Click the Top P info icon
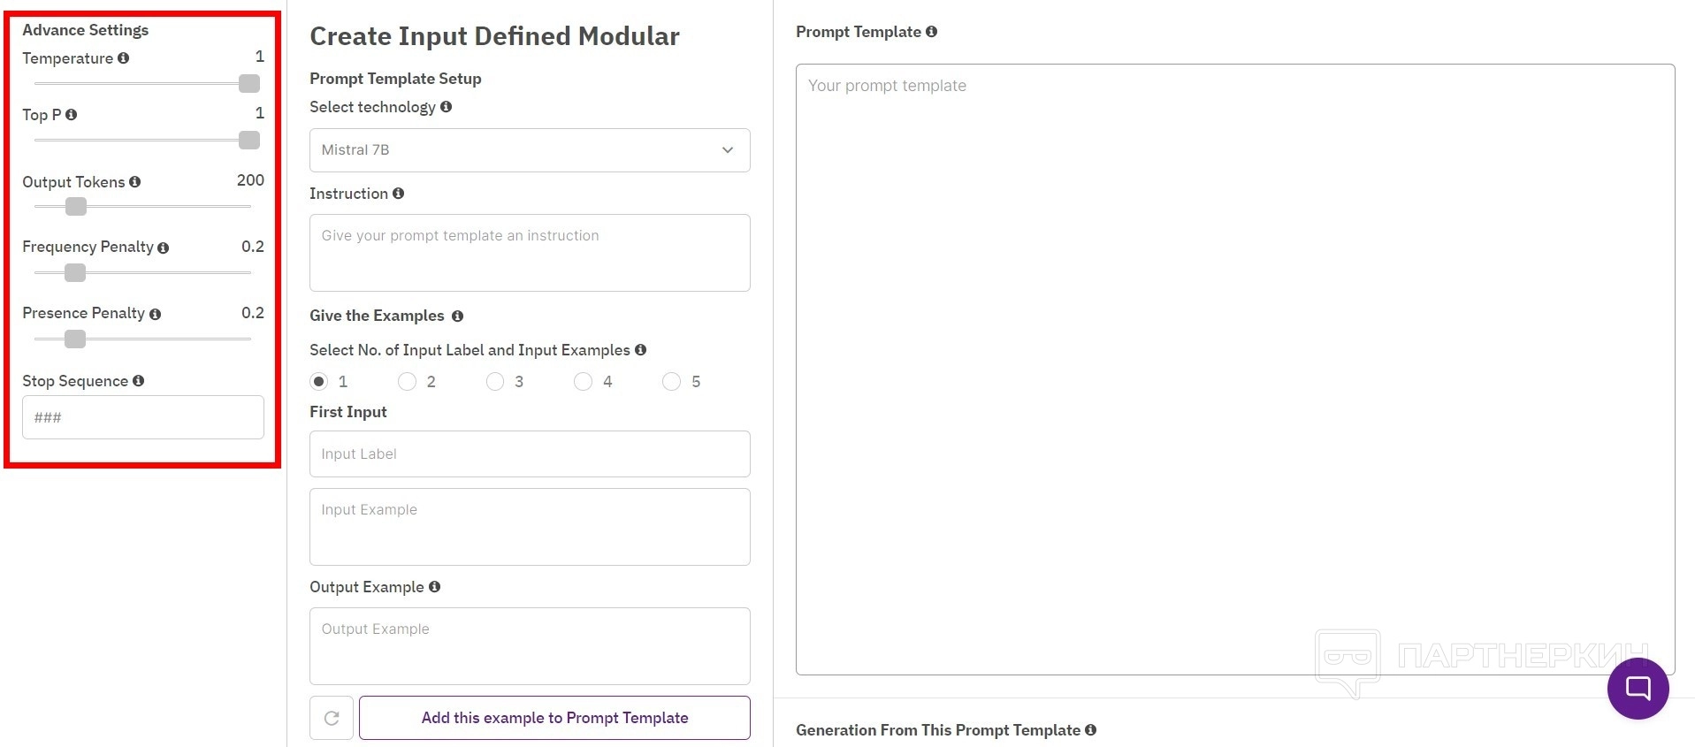The image size is (1695, 747). 72,115
